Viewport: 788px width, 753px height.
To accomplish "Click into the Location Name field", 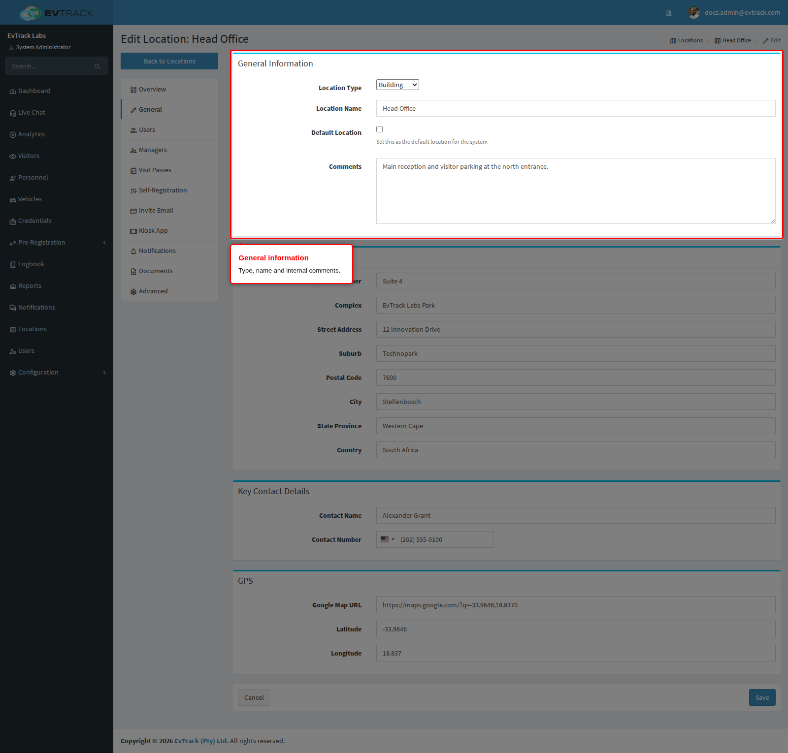I will [x=576, y=108].
